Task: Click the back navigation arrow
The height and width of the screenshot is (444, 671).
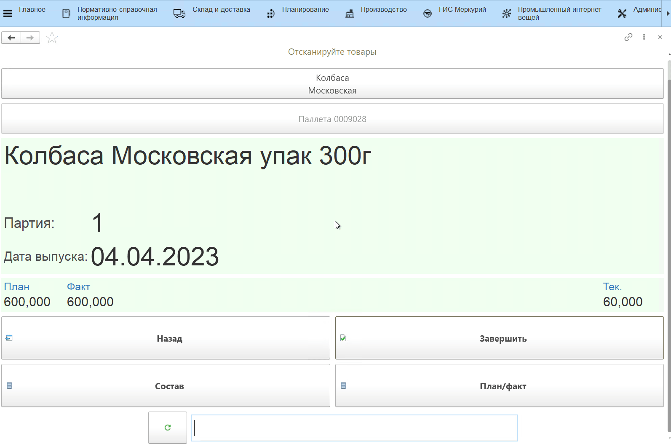Action: pyautogui.click(x=11, y=38)
